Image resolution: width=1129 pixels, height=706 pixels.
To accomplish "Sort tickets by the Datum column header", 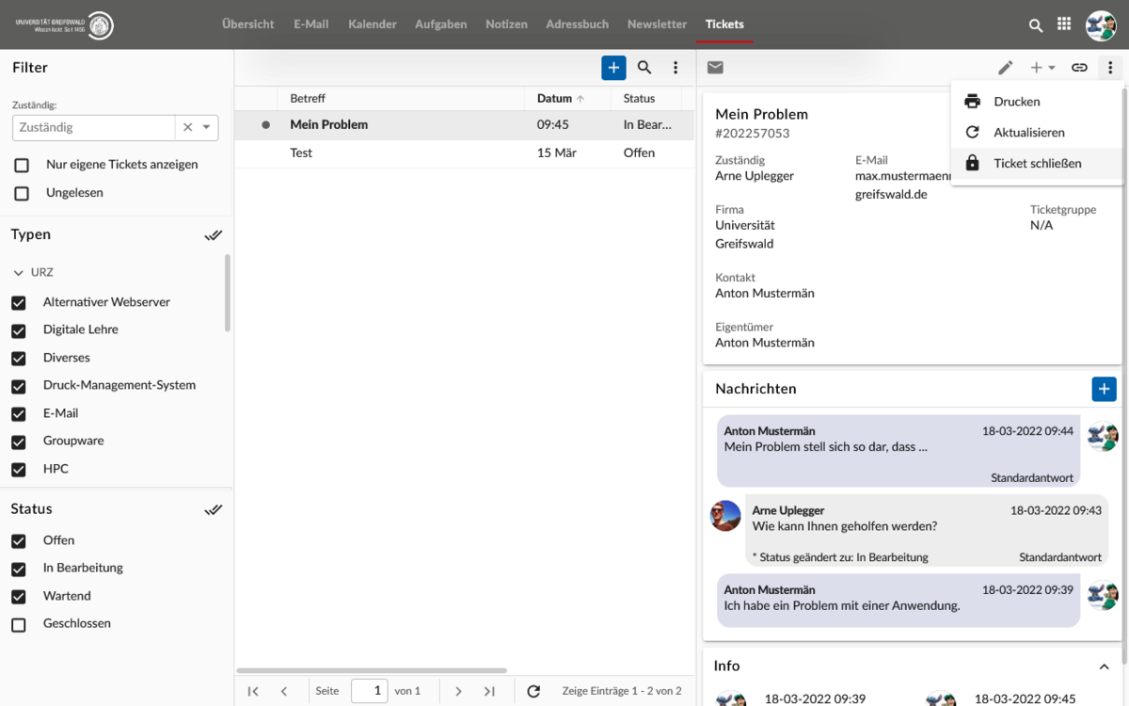I will 555,99.
